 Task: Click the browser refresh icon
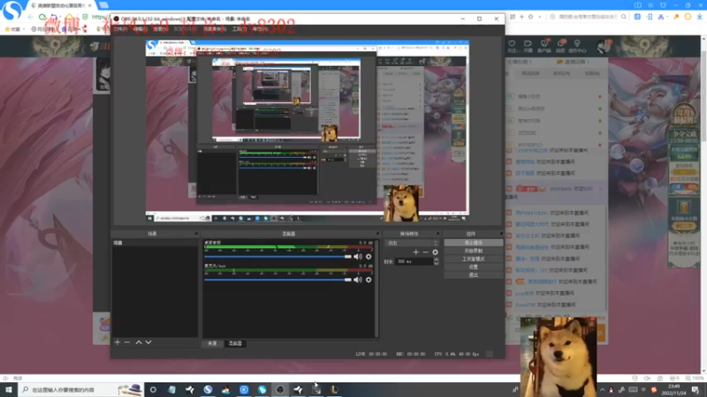click(42, 17)
